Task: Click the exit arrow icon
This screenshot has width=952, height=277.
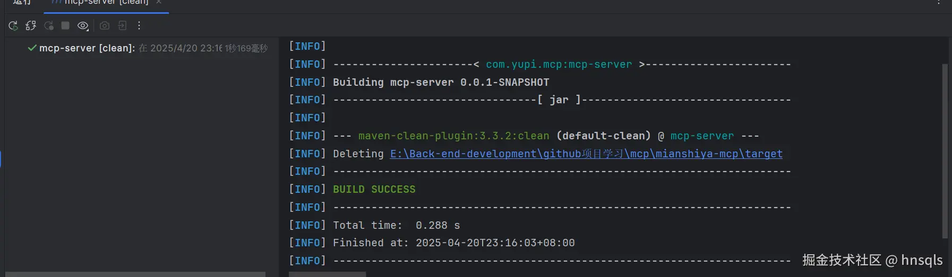Action: (122, 25)
